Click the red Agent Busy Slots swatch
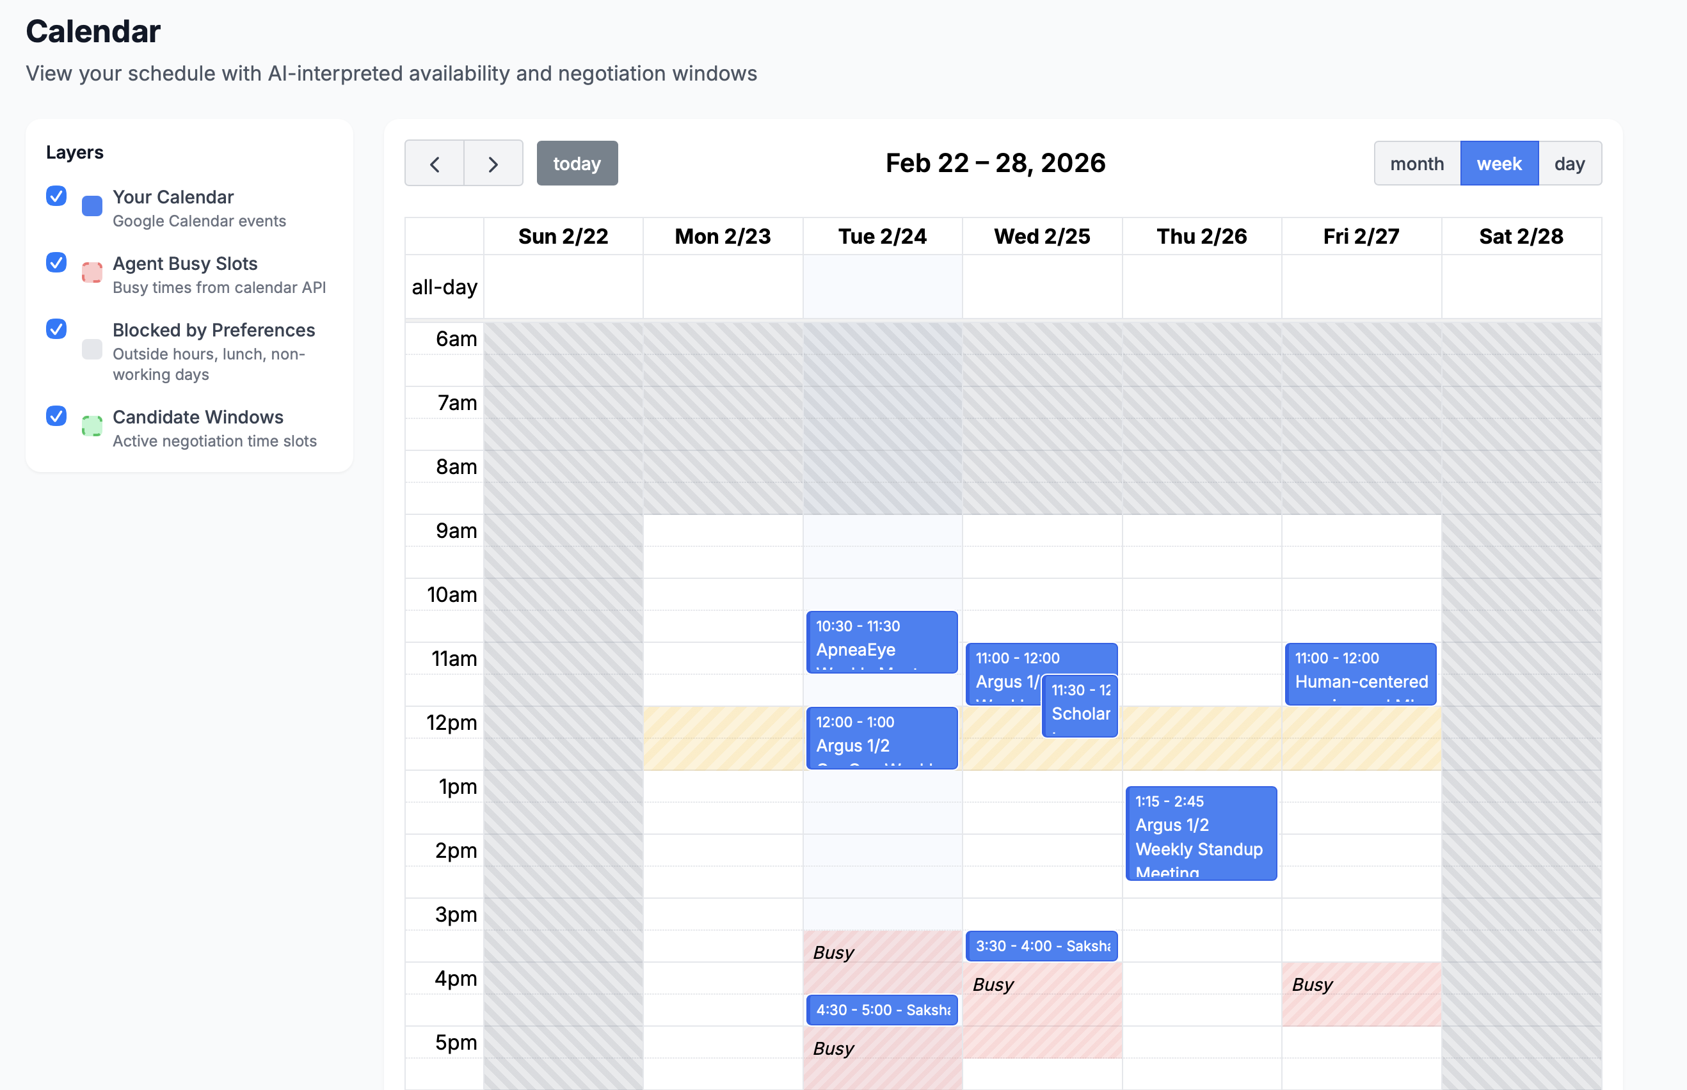Viewport: 1687px width, 1090px height. point(92,272)
